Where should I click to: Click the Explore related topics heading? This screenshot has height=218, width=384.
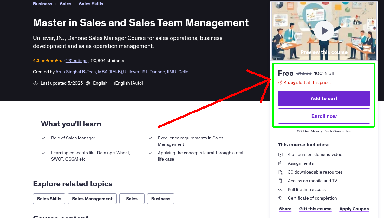click(x=73, y=184)
